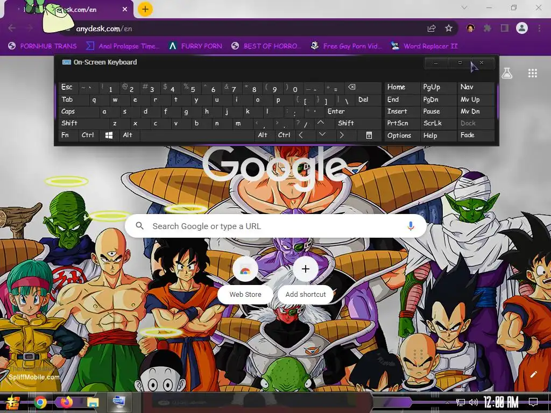Screen dimensions: 551x413
Task: Open the Word Replacer II bookmark
Action: 424,46
